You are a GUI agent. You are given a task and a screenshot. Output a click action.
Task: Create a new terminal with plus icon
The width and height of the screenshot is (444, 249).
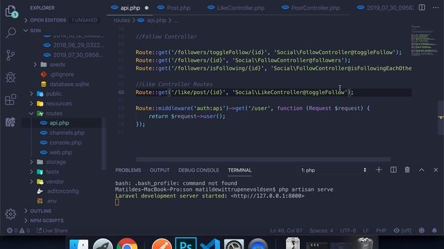(x=379, y=170)
